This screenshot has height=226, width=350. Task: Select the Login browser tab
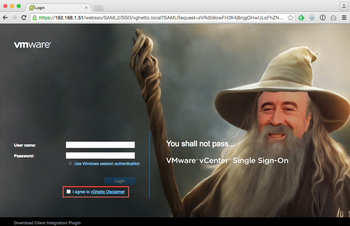[x=59, y=8]
